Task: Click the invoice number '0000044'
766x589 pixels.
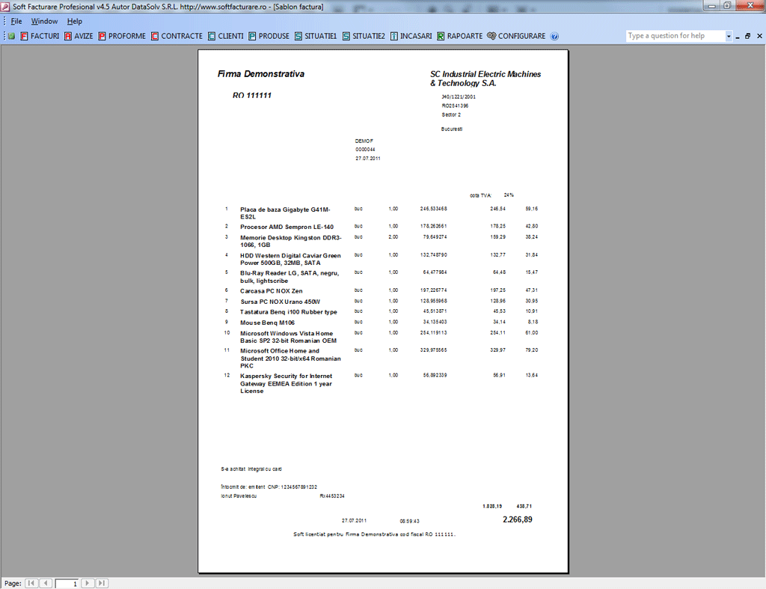Action: pyautogui.click(x=365, y=150)
